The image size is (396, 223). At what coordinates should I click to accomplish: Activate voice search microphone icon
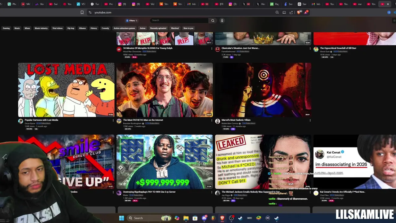coord(222,20)
